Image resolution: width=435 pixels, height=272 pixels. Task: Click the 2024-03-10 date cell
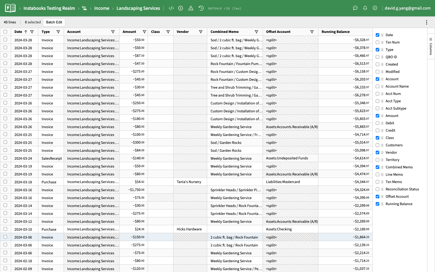tap(25, 229)
